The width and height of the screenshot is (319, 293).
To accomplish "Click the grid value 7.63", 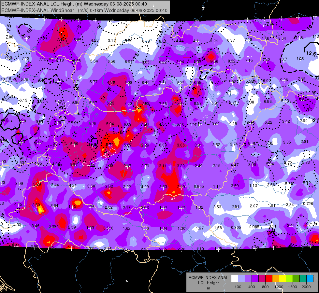I will point(301,79).
